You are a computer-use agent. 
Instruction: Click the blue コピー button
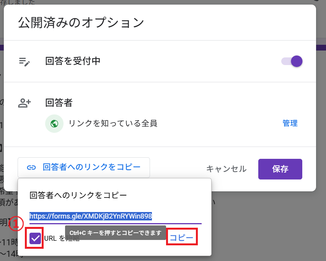tap(181, 237)
